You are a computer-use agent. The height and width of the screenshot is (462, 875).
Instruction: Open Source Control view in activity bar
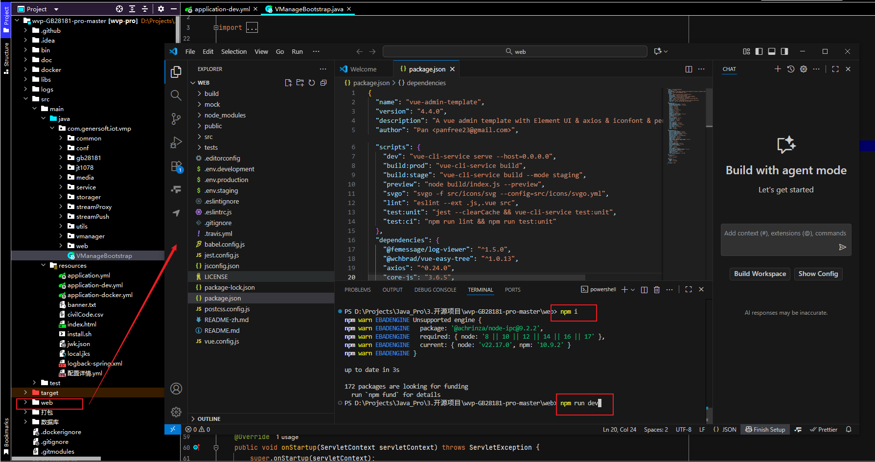tap(176, 118)
